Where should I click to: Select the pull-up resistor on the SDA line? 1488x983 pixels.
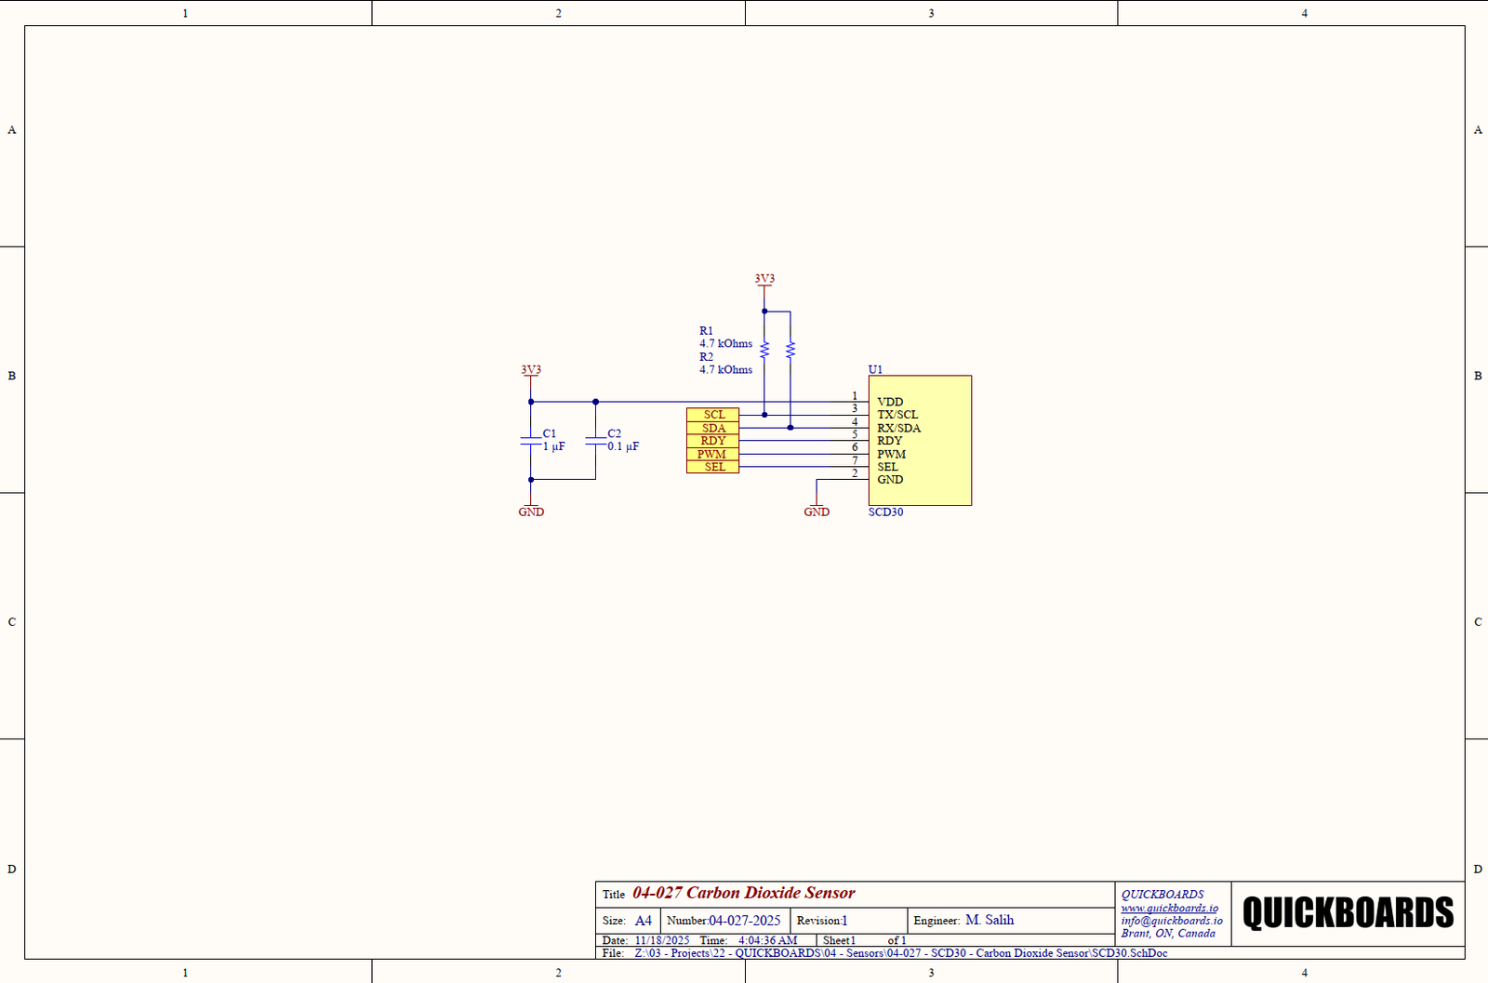pyautogui.click(x=790, y=351)
